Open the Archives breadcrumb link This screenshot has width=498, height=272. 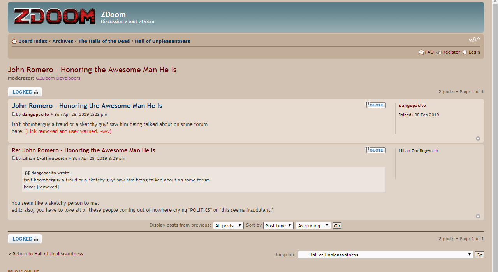(x=63, y=41)
